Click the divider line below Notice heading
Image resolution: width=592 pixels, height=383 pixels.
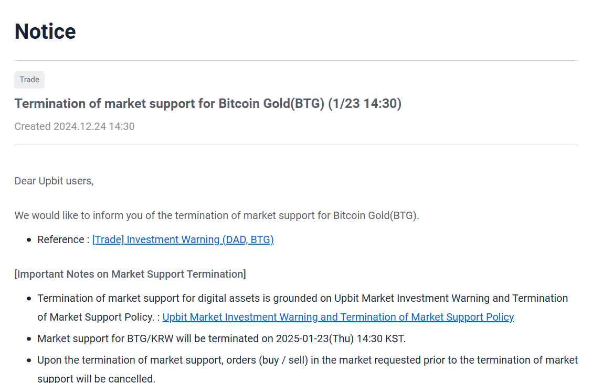(x=297, y=60)
